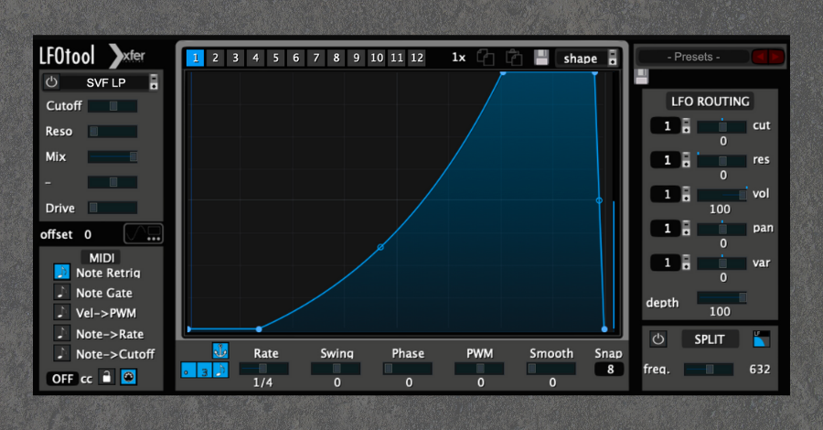Select the triplet 3 rate mode icon
Viewport: 823px width, 430px height.
coord(205,371)
